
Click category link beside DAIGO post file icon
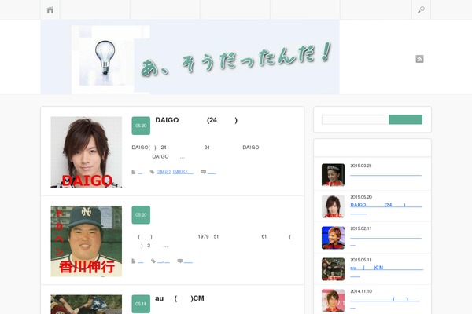click(140, 172)
